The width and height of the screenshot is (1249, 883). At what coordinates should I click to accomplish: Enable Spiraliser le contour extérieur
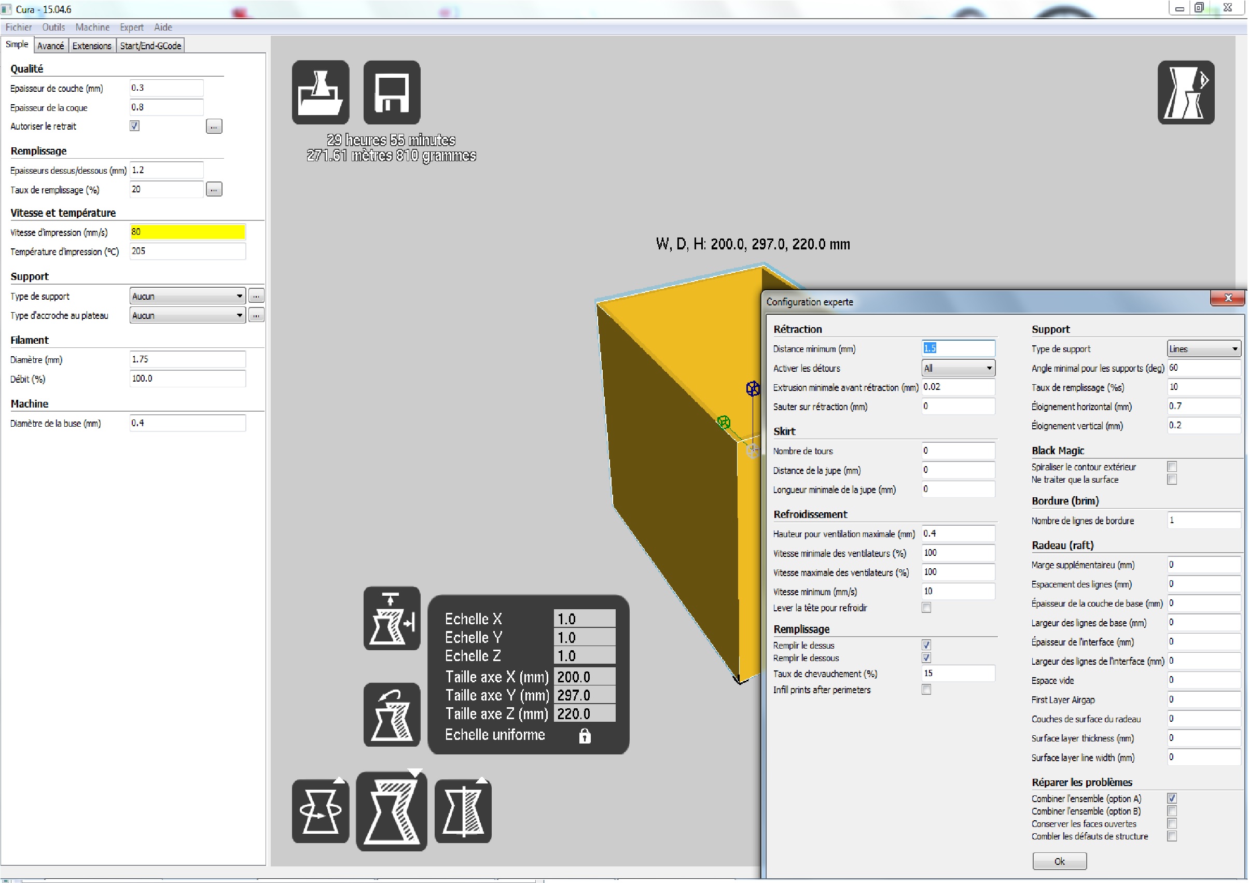point(1172,467)
